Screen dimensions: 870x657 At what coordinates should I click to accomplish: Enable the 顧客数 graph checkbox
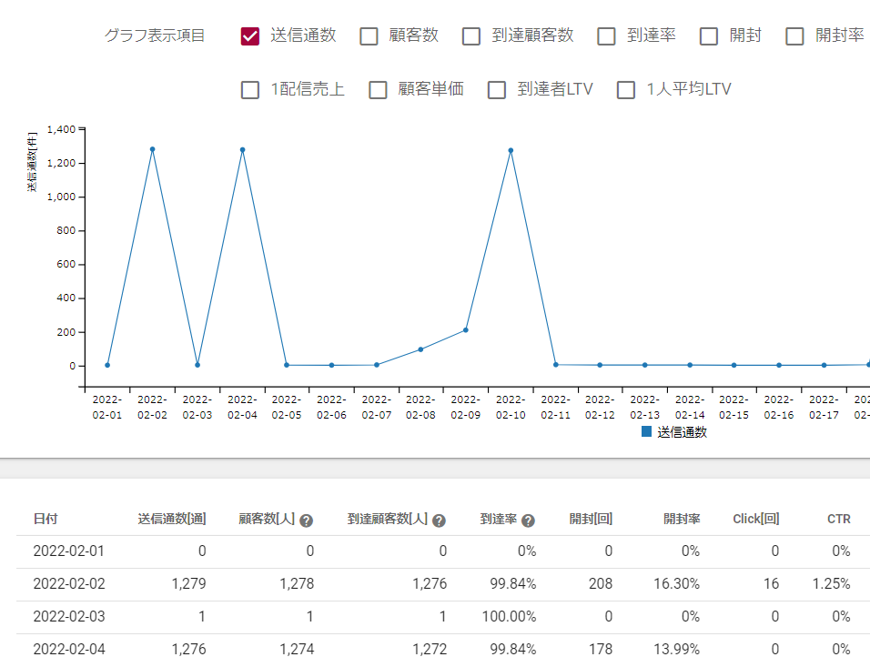(369, 36)
